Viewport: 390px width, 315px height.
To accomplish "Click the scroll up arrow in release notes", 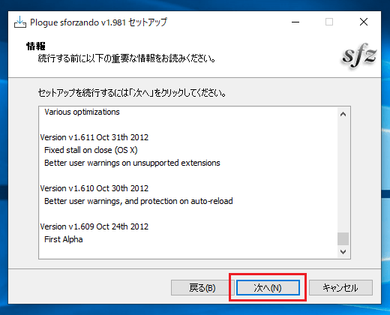I will point(343,114).
